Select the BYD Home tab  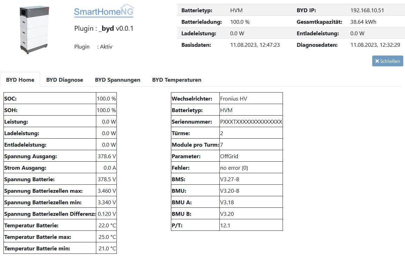tap(20, 80)
